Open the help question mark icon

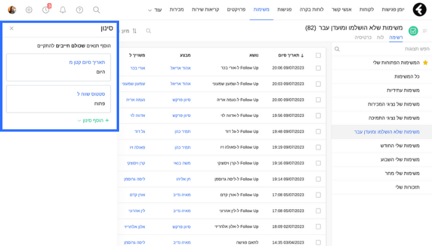[80, 10]
